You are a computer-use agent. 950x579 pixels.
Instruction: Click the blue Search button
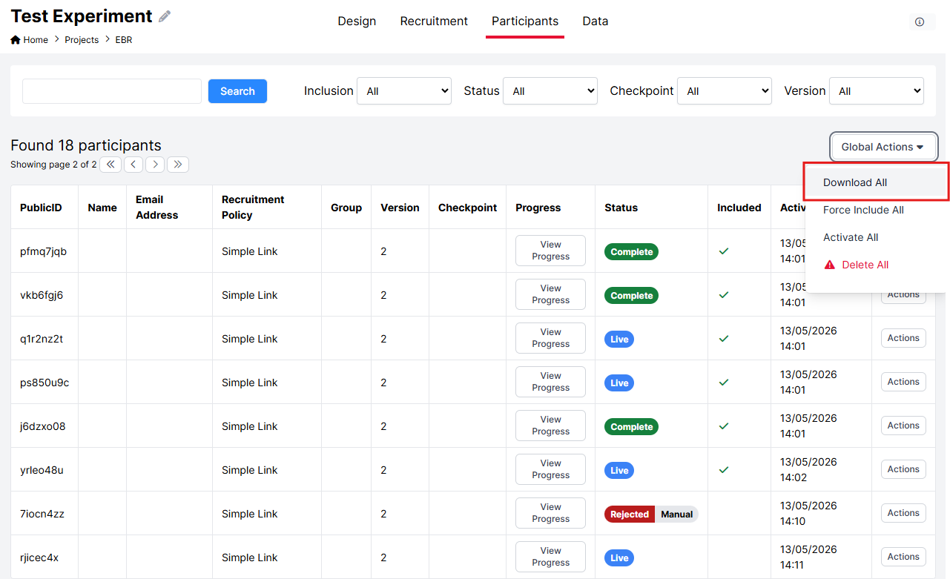coord(237,91)
